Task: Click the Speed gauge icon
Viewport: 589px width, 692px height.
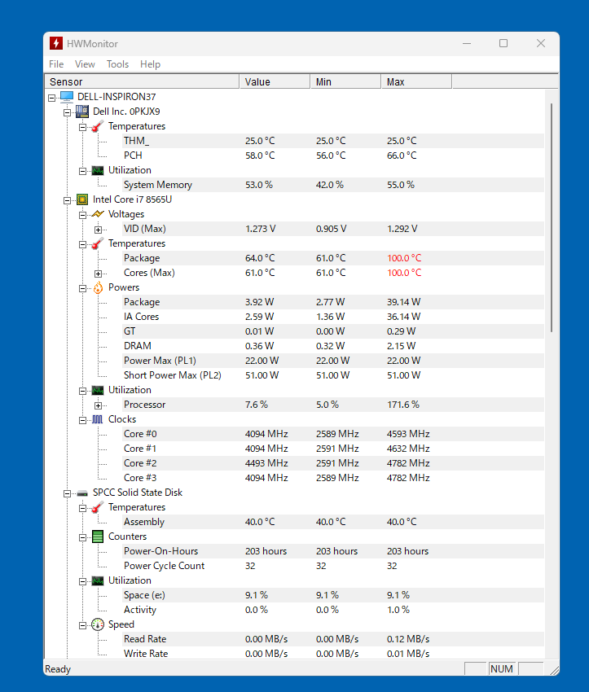Action: point(98,624)
